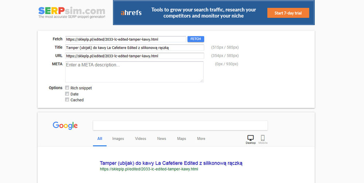This screenshot has width=364, height=183.
Task: Open the All results tab
Action: pos(100,139)
